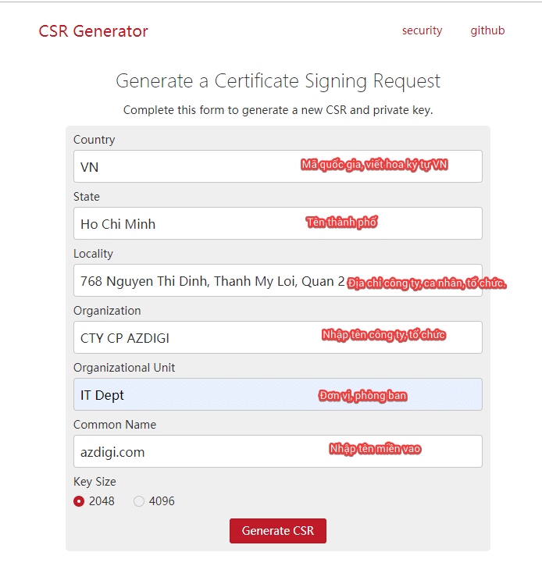Click the Locality field label
This screenshot has width=542, height=577.
(93, 254)
